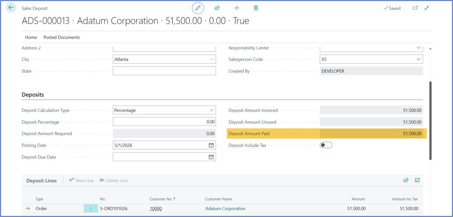Click the Deposit Percentage input field
The height and width of the screenshot is (217, 453).
point(164,122)
